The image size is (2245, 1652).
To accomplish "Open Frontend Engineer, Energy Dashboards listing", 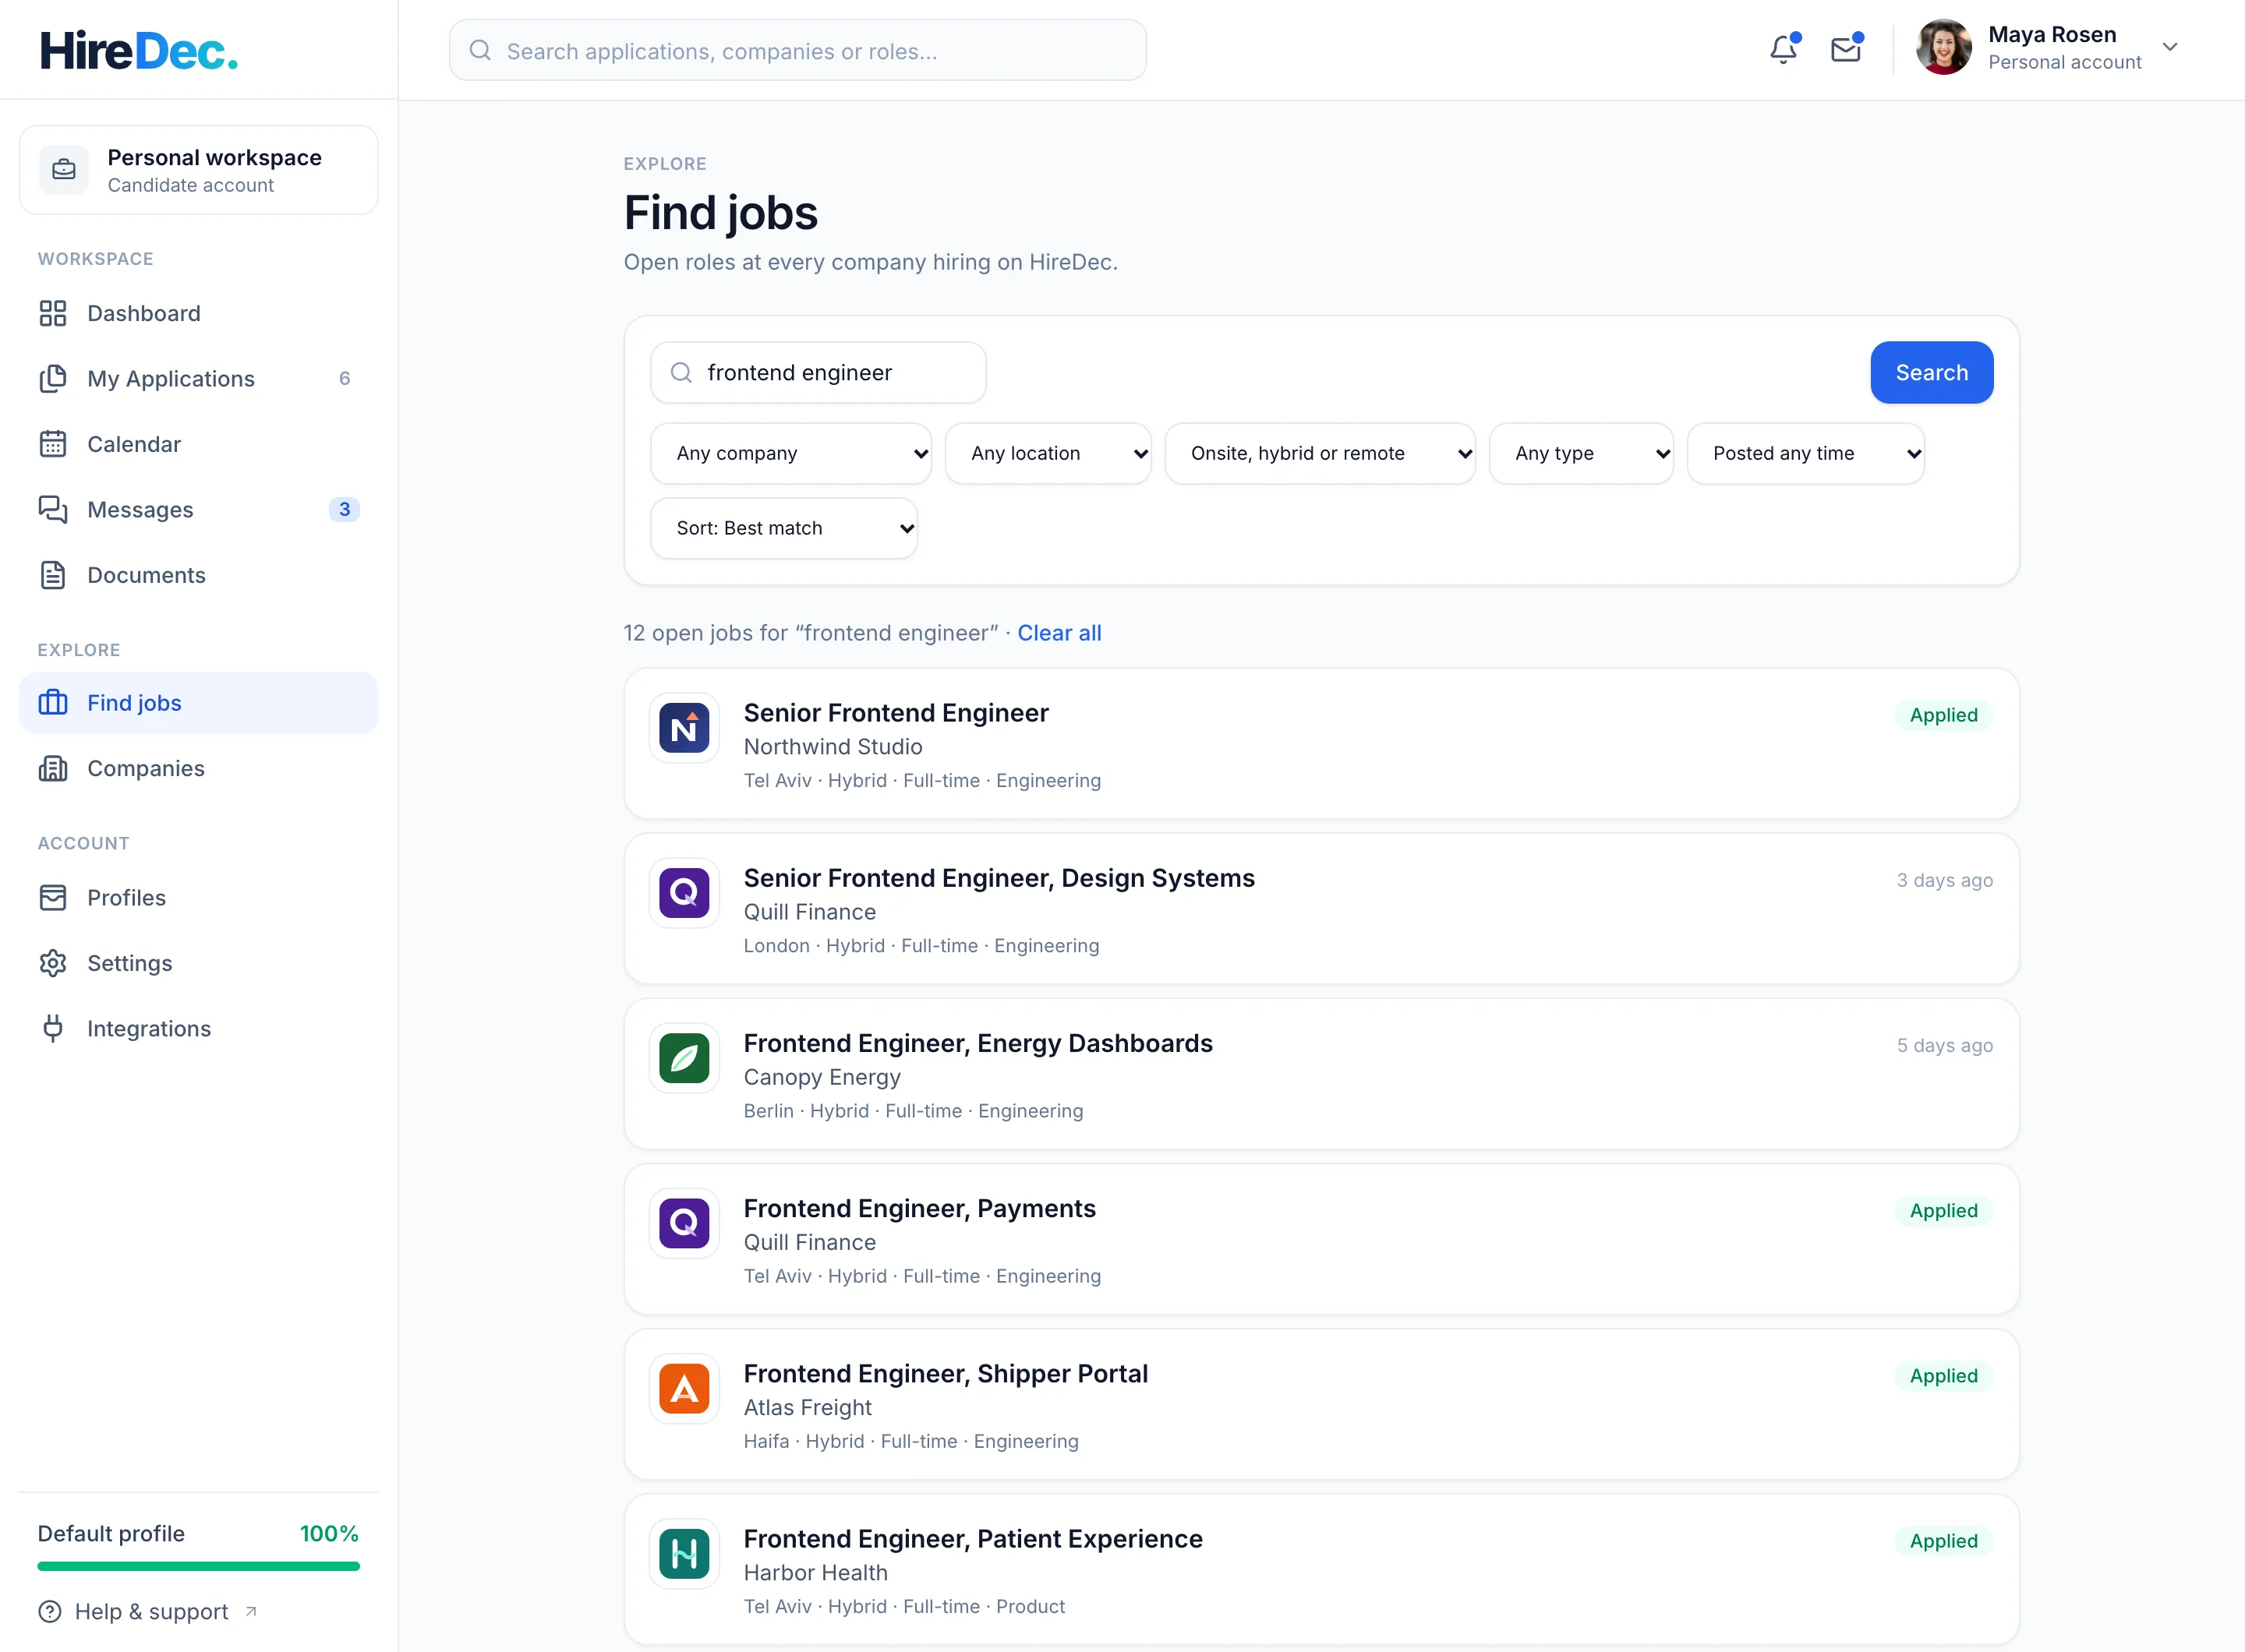I will coord(1320,1074).
